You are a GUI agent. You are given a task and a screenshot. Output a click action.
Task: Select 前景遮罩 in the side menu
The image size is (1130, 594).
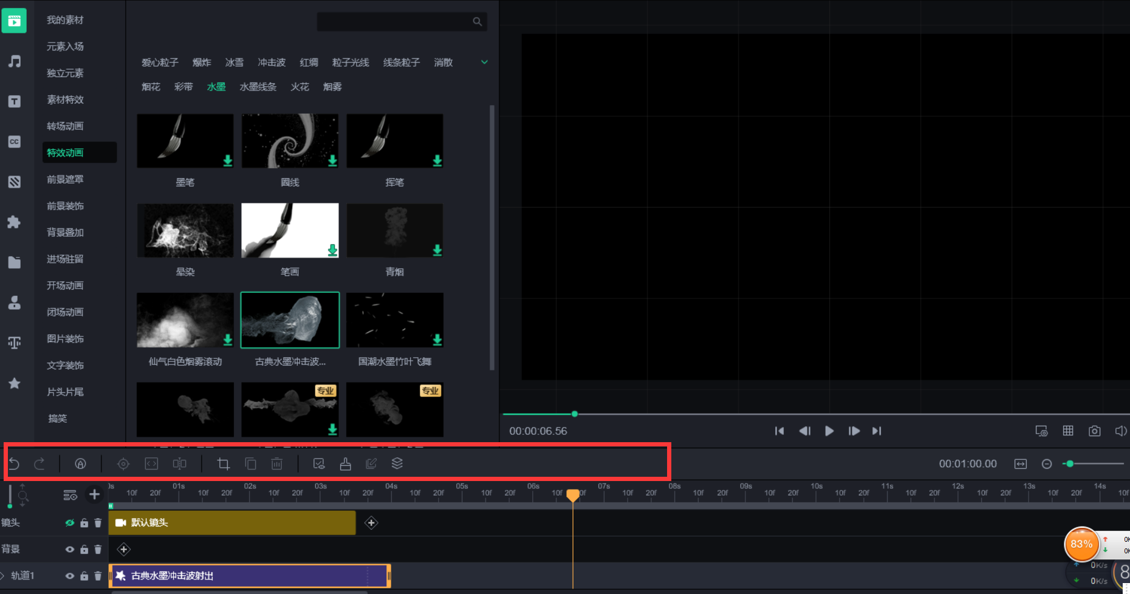[65, 180]
